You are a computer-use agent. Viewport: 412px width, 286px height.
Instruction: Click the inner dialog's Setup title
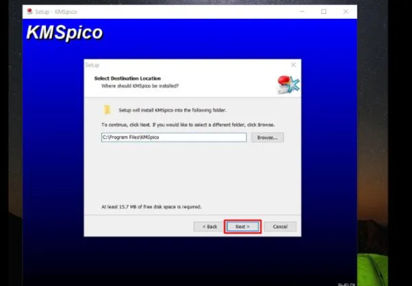(92, 65)
